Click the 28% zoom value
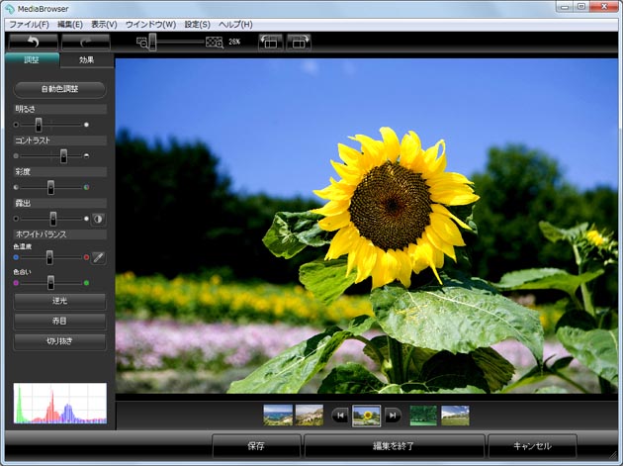Image resolution: width=623 pixels, height=466 pixels. (x=234, y=42)
